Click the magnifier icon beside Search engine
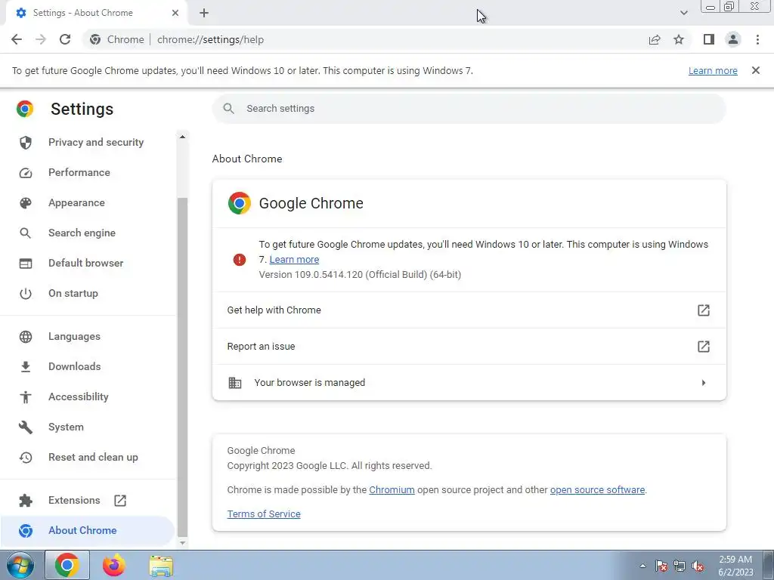The image size is (774, 580). [25, 233]
